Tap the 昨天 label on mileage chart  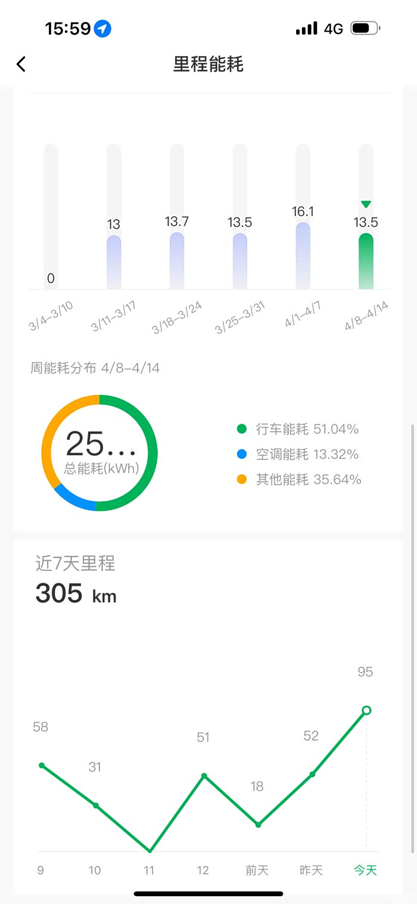click(311, 871)
